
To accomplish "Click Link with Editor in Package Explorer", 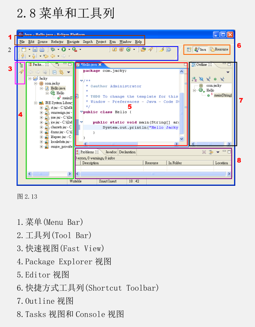I will [61, 72].
